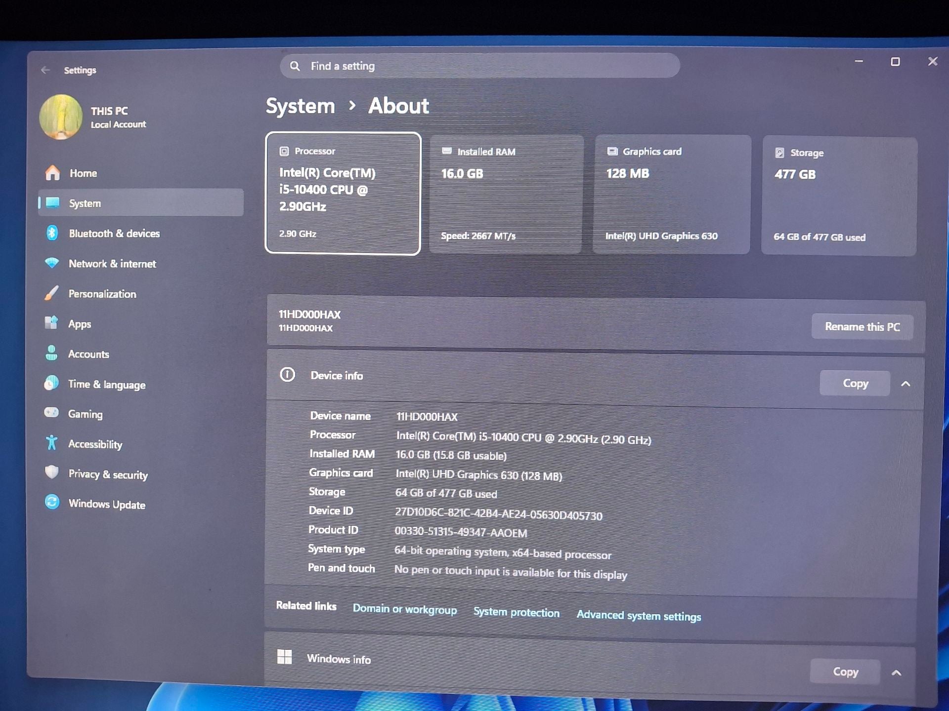Image resolution: width=949 pixels, height=711 pixels.
Task: Open Personalization settings
Action: [x=141, y=293]
